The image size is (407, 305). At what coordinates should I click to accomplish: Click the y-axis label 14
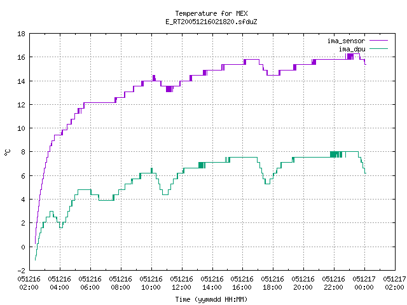21,81
